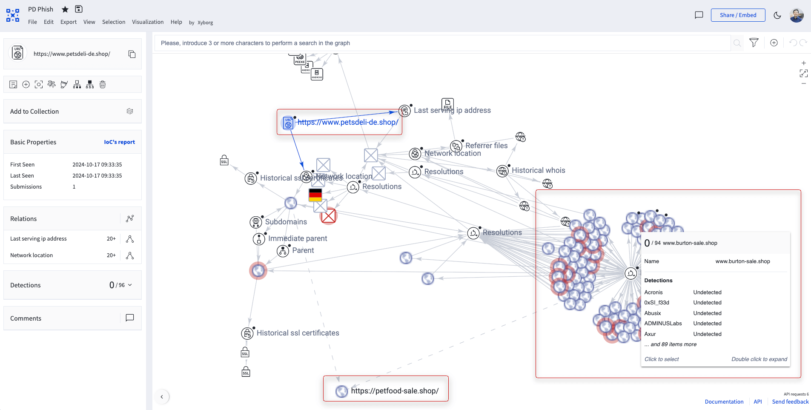Screen dimensions: 811x410
Task: Open the File menu
Action: click(x=32, y=22)
